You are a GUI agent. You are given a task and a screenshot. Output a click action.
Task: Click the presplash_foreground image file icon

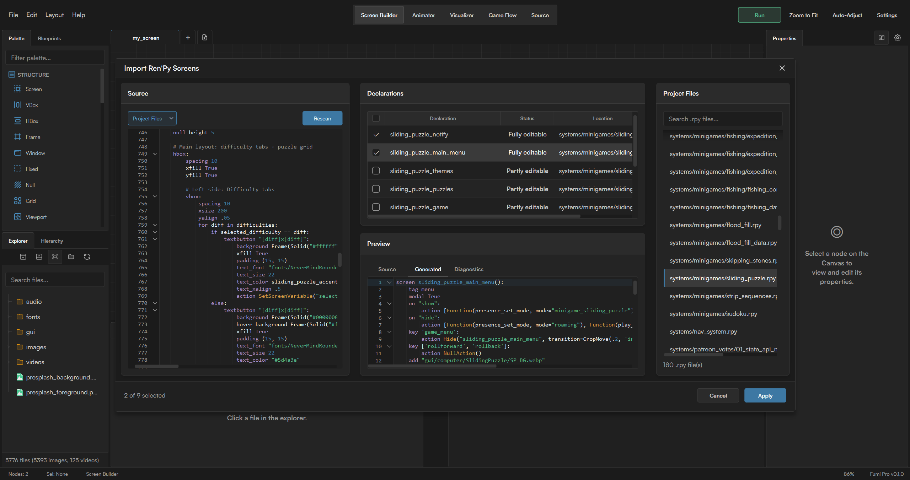(x=20, y=392)
